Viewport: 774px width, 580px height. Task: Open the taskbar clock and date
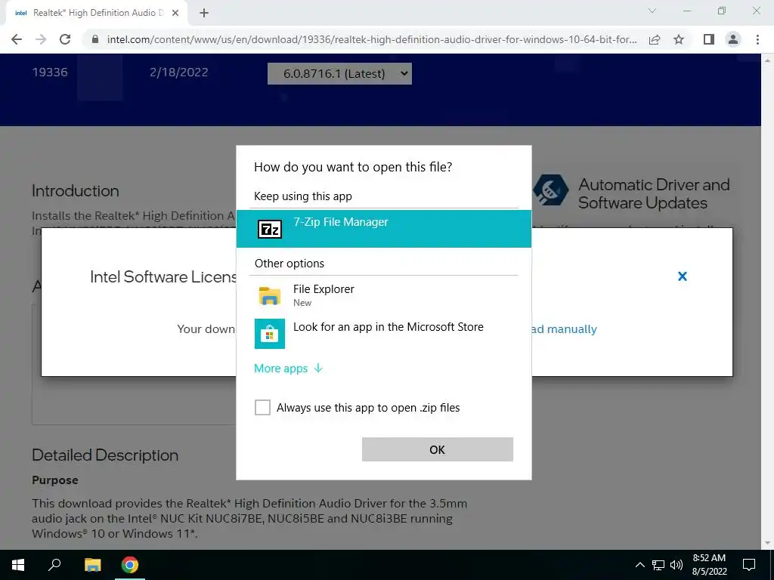[x=709, y=565]
